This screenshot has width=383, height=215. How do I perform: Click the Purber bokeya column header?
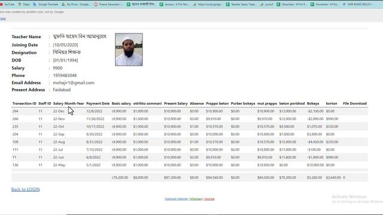click(243, 103)
